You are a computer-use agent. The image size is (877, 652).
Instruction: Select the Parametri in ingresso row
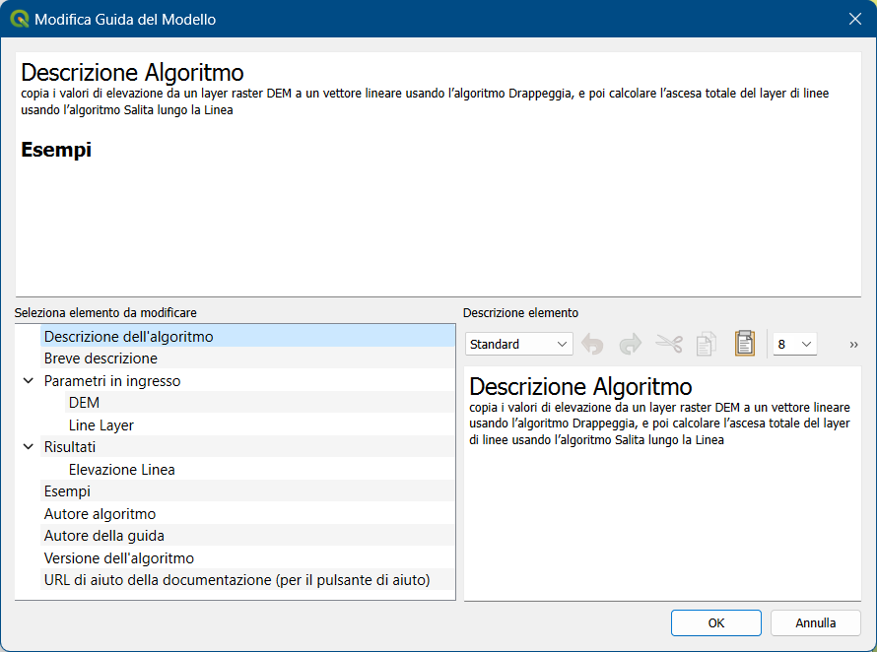point(247,381)
